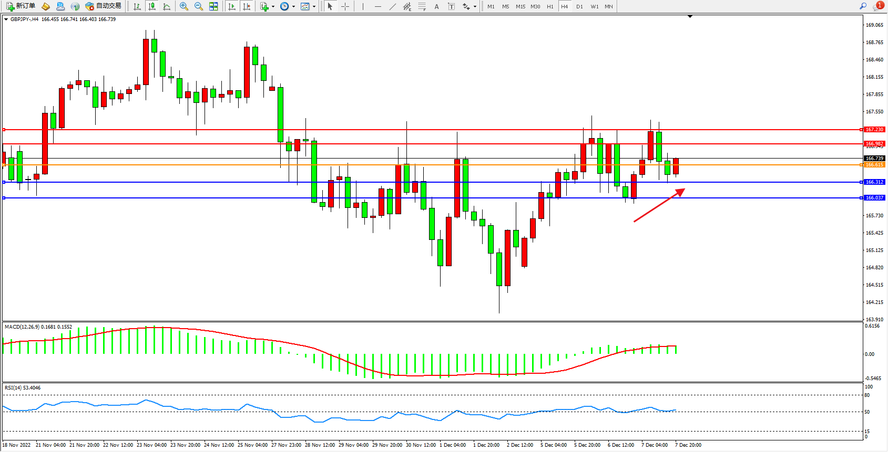Viewport: 888px width, 452px height.
Task: Open the indicators list dropdown arrow
Action: pyautogui.click(x=273, y=7)
